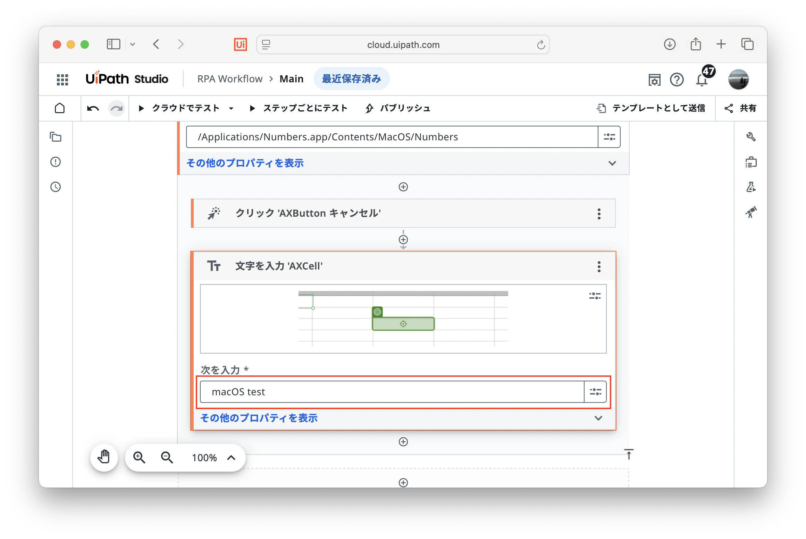The width and height of the screenshot is (806, 539).
Task: Open the Safari sidebar options chevron
Action: click(x=133, y=44)
